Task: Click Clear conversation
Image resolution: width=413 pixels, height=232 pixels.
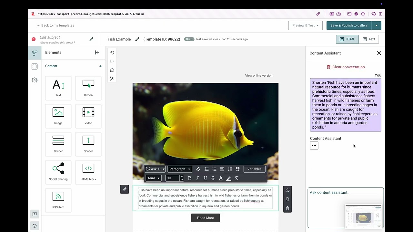Action: click(x=346, y=67)
